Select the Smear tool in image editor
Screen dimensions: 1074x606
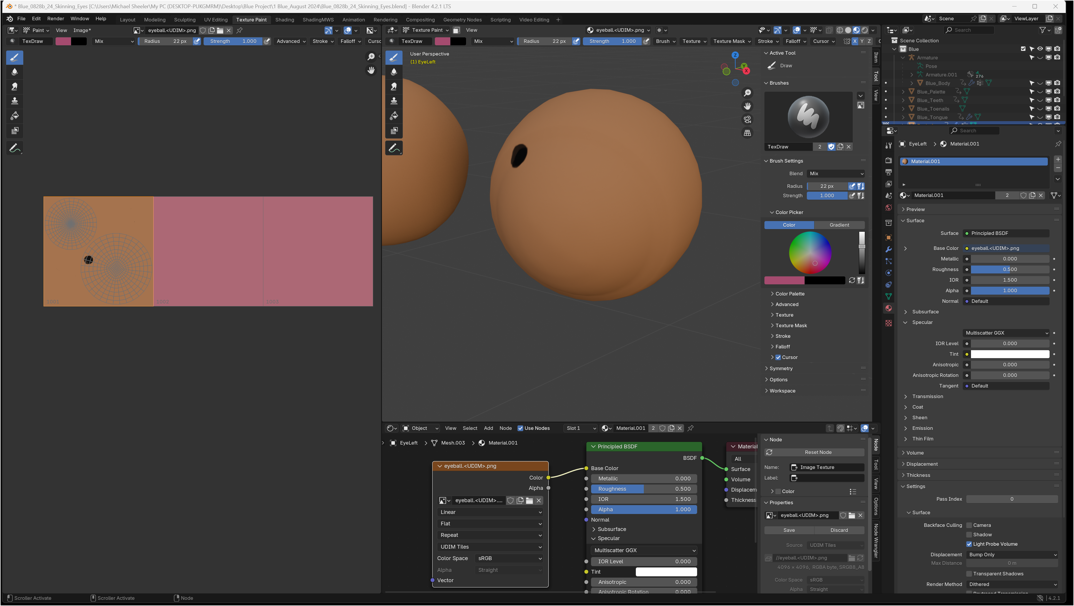pyautogui.click(x=15, y=86)
